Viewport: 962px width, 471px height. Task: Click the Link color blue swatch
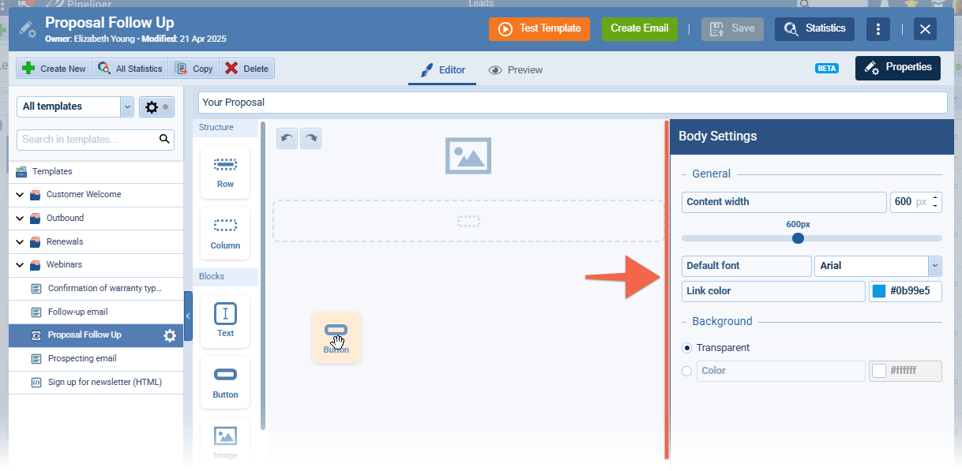[878, 291]
